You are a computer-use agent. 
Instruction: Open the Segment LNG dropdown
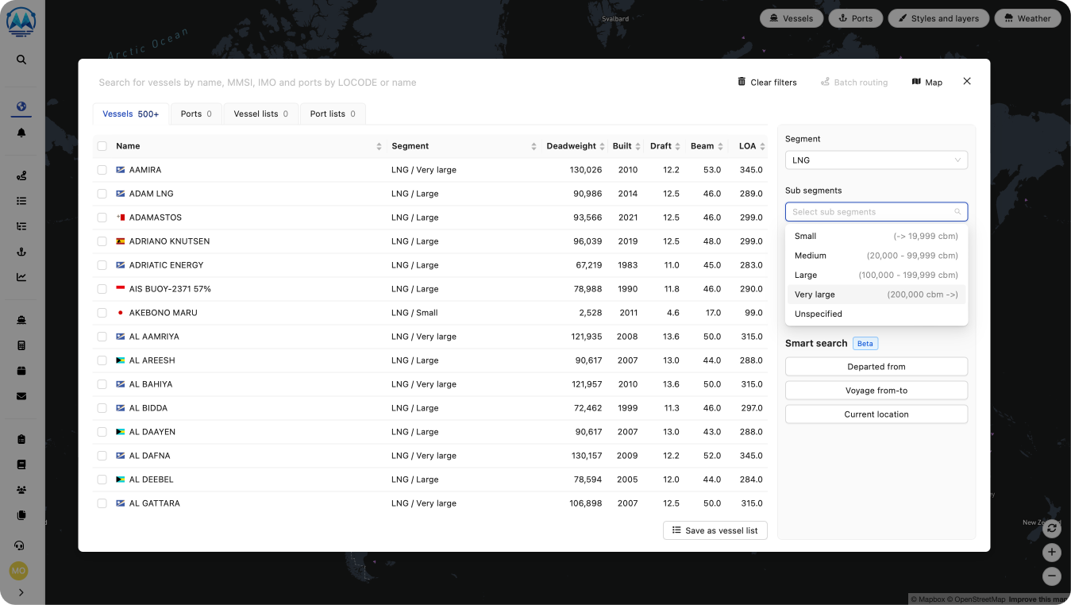pyautogui.click(x=876, y=160)
